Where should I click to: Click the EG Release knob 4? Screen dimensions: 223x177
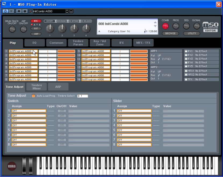tap(86, 28)
